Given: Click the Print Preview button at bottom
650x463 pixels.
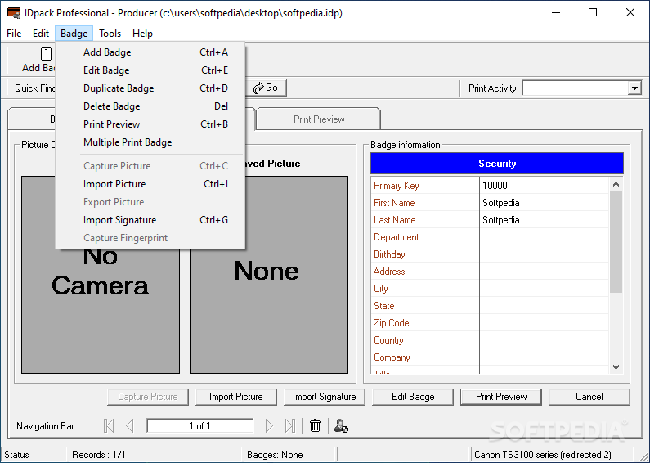Looking at the screenshot, I should 501,397.
